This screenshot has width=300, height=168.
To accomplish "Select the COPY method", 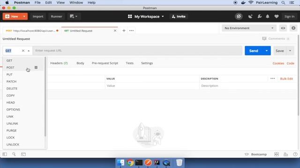I will coord(23,96).
